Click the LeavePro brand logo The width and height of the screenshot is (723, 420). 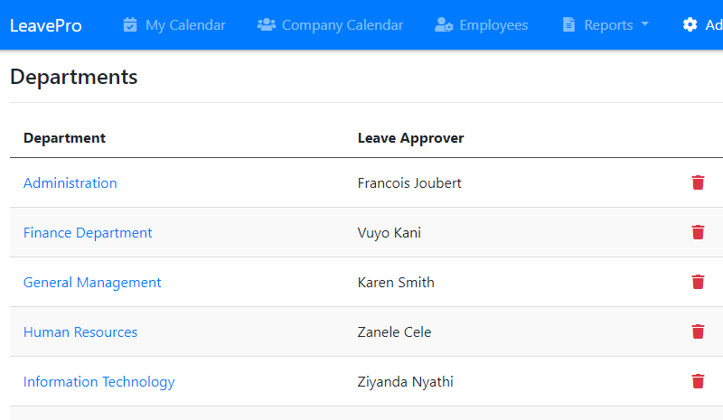[46, 24]
